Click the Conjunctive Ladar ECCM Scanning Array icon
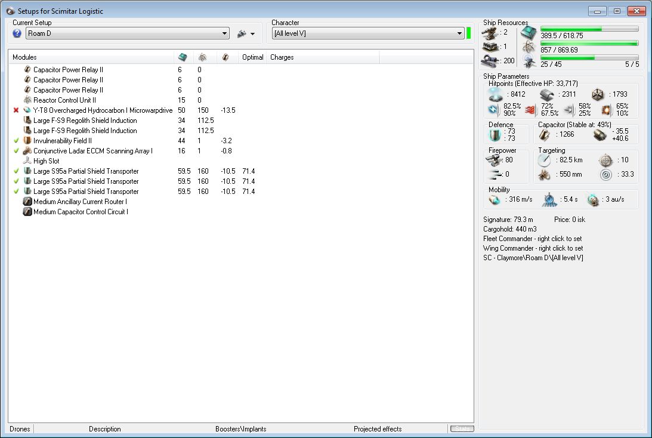 (x=27, y=150)
